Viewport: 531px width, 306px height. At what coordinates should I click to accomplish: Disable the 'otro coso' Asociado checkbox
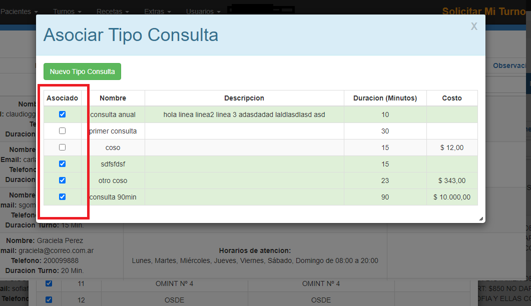coord(62,180)
